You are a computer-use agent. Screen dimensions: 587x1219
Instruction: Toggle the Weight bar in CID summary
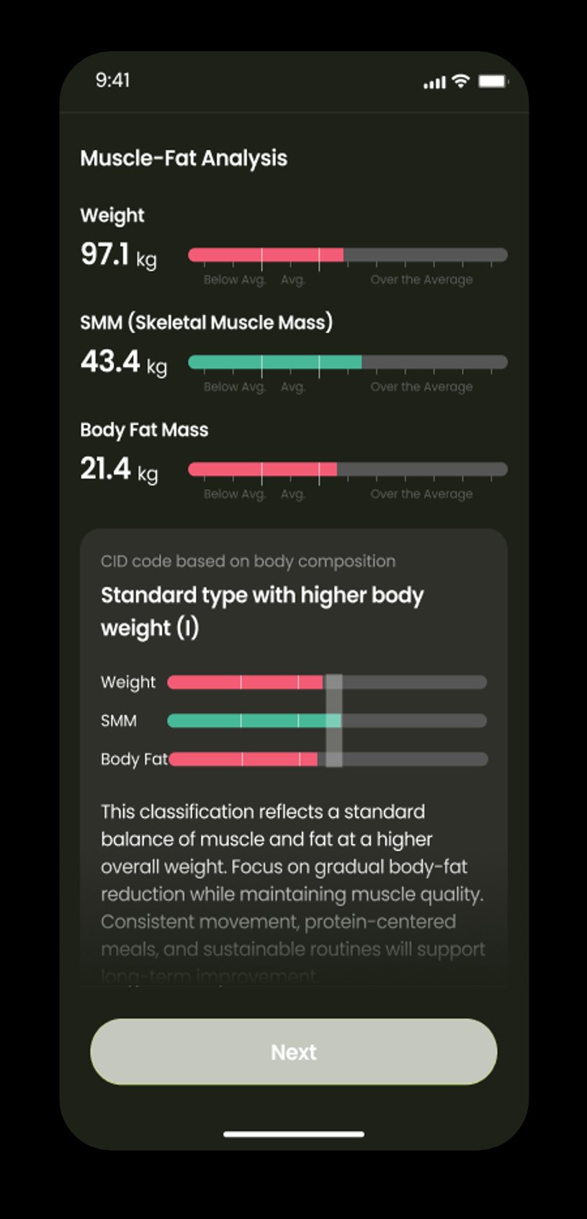tap(328, 682)
